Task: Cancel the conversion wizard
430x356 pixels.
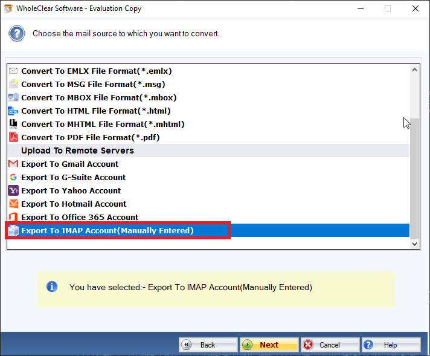Action: [329, 345]
